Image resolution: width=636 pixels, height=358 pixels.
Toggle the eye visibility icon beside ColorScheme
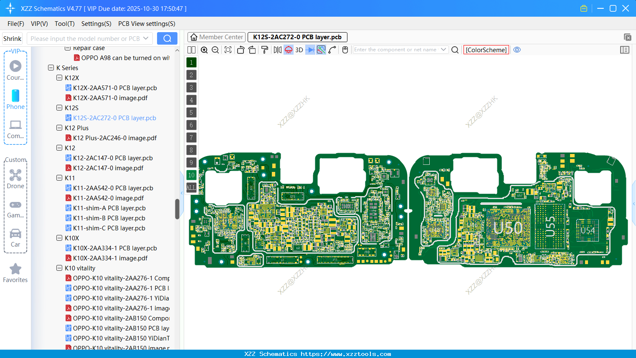point(517,50)
